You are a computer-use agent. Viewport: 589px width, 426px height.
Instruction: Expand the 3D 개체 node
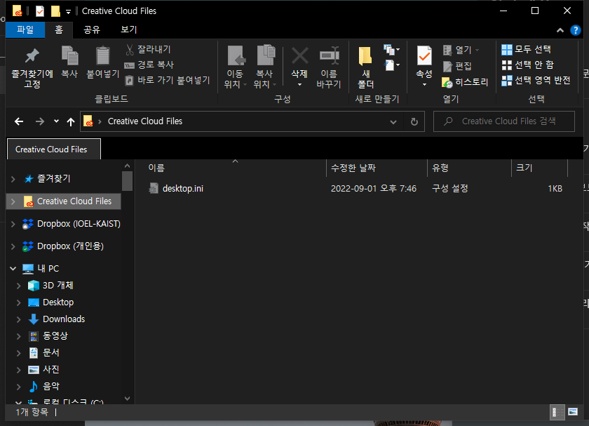pyautogui.click(x=18, y=286)
